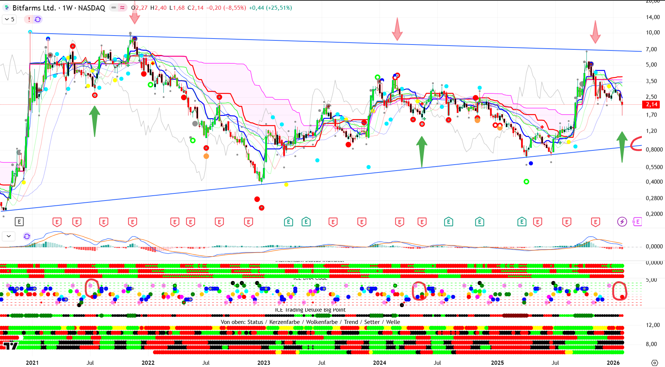Open the chart settings gear icon at bottom right
Image resolution: width=665 pixels, height=367 pixels.
pyautogui.click(x=655, y=363)
